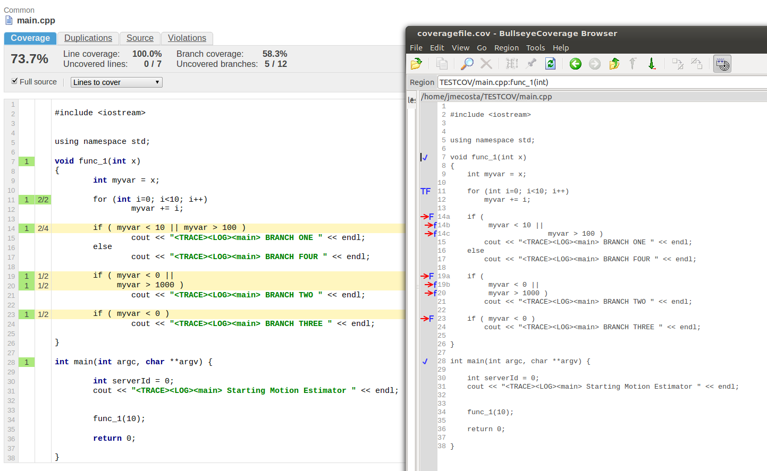Open the Tools menu

tap(535, 48)
